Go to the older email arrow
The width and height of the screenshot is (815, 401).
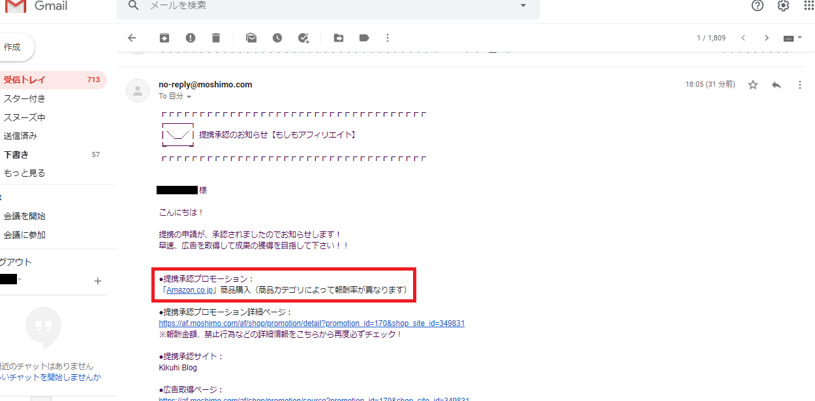pyautogui.click(x=767, y=38)
